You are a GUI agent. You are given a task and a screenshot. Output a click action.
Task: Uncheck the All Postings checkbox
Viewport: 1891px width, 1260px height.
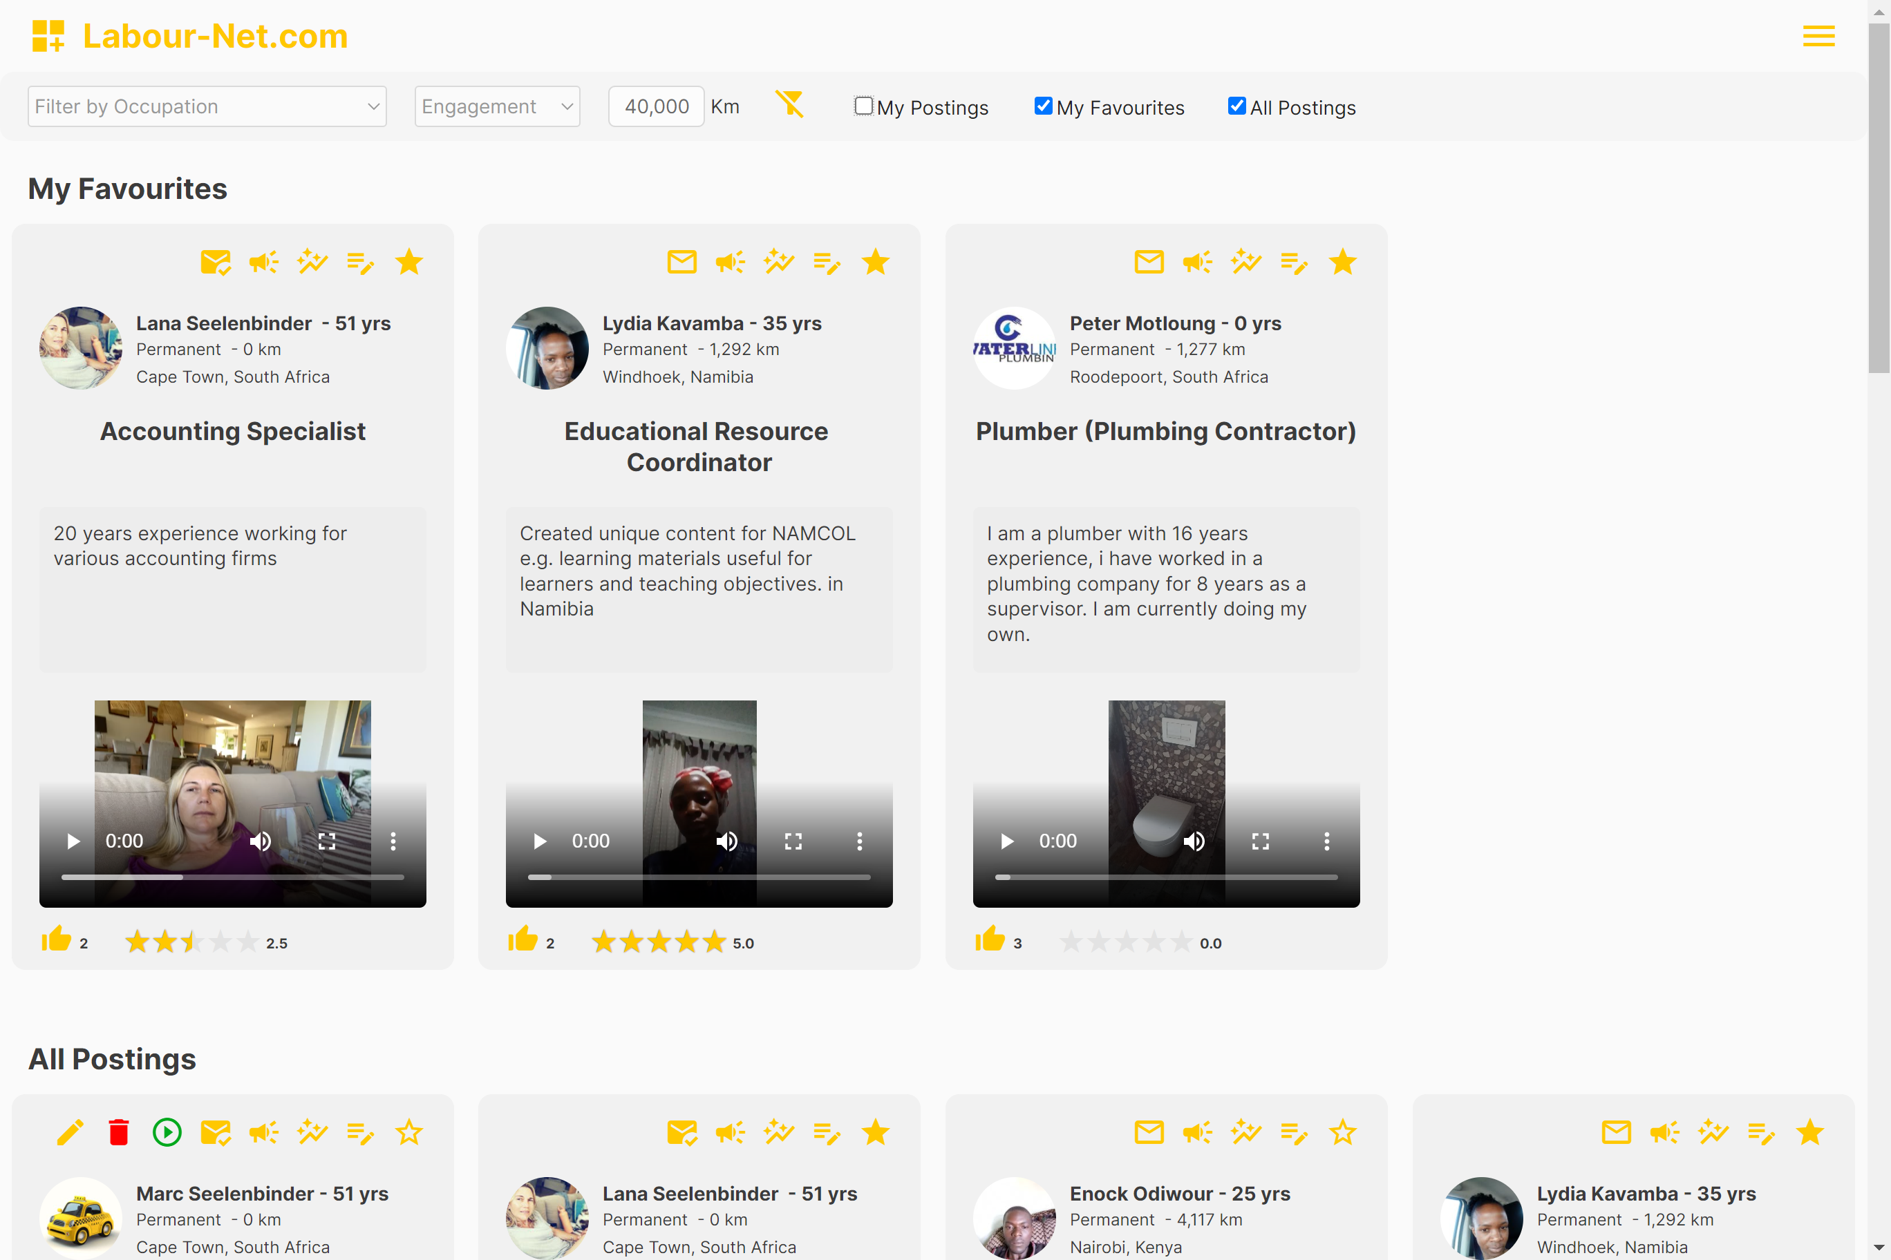pos(1236,106)
